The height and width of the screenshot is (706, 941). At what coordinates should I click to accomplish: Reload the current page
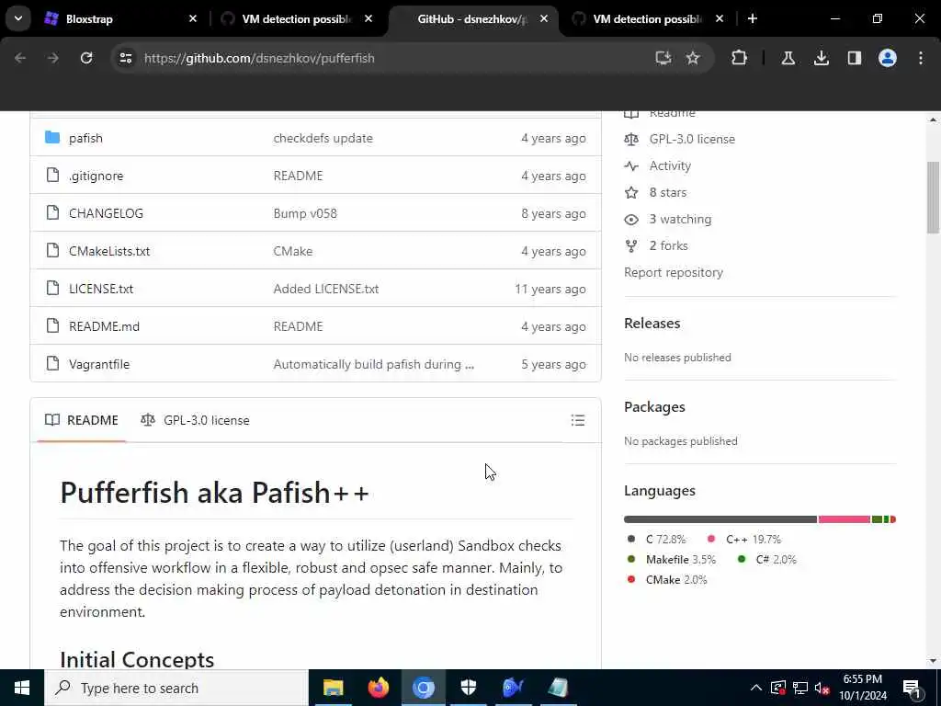click(x=86, y=58)
